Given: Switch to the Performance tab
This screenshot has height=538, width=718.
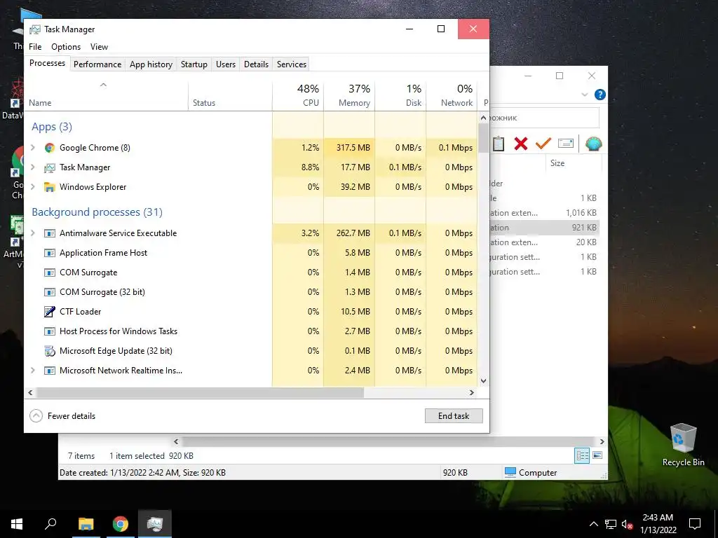Looking at the screenshot, I should (97, 64).
